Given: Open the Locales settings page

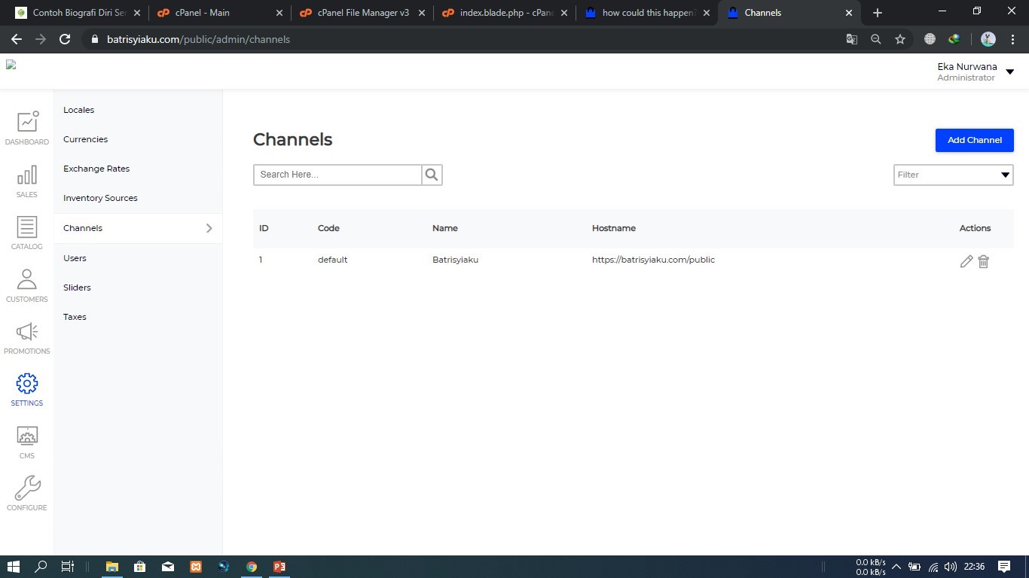Looking at the screenshot, I should pyautogui.click(x=78, y=110).
